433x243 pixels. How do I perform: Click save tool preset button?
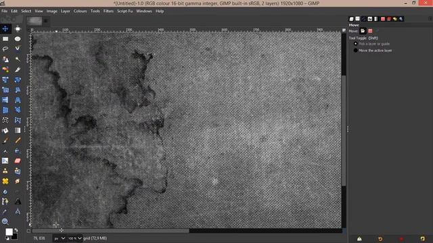click(359, 239)
